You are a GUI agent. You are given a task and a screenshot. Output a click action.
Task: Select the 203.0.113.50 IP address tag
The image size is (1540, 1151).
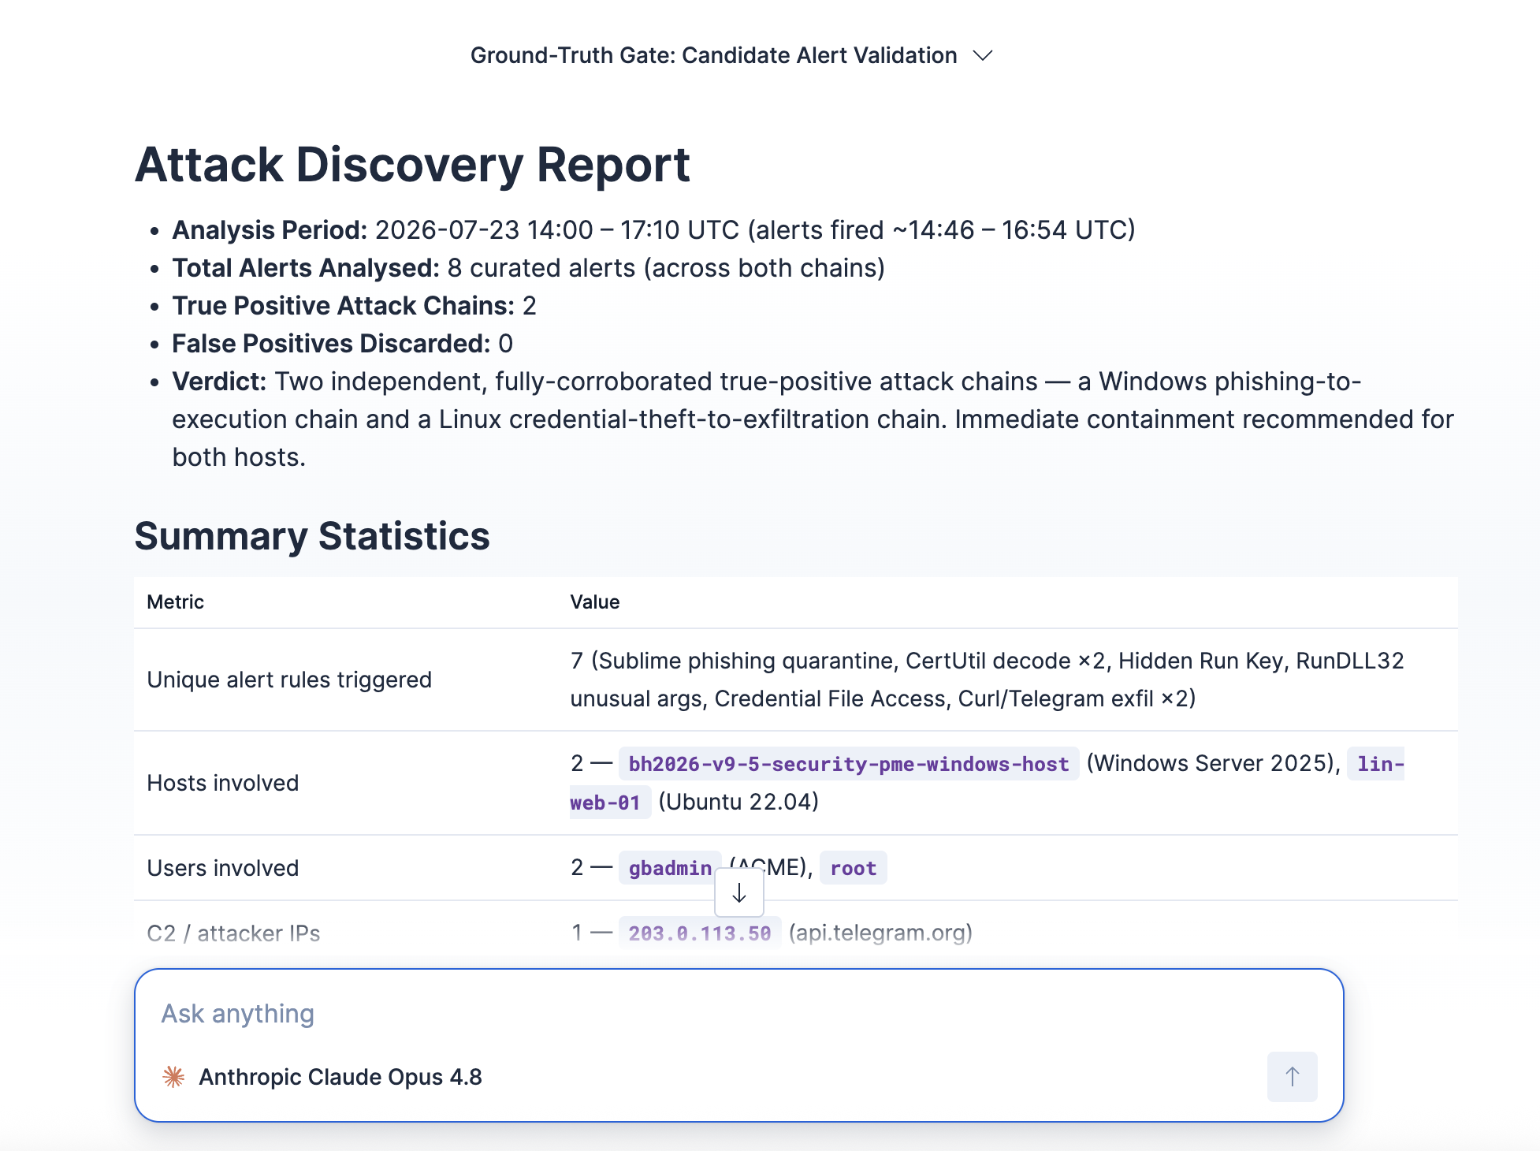[700, 933]
